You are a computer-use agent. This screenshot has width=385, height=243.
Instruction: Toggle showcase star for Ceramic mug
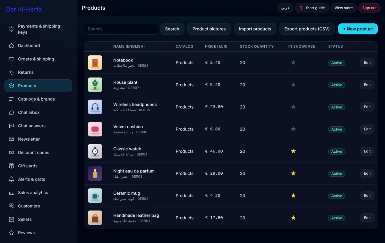coord(293,195)
